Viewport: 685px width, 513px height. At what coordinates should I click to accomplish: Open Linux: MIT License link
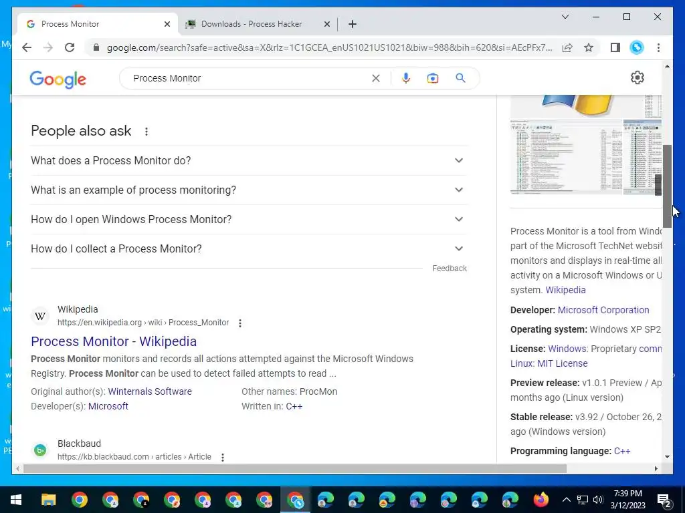(549, 363)
